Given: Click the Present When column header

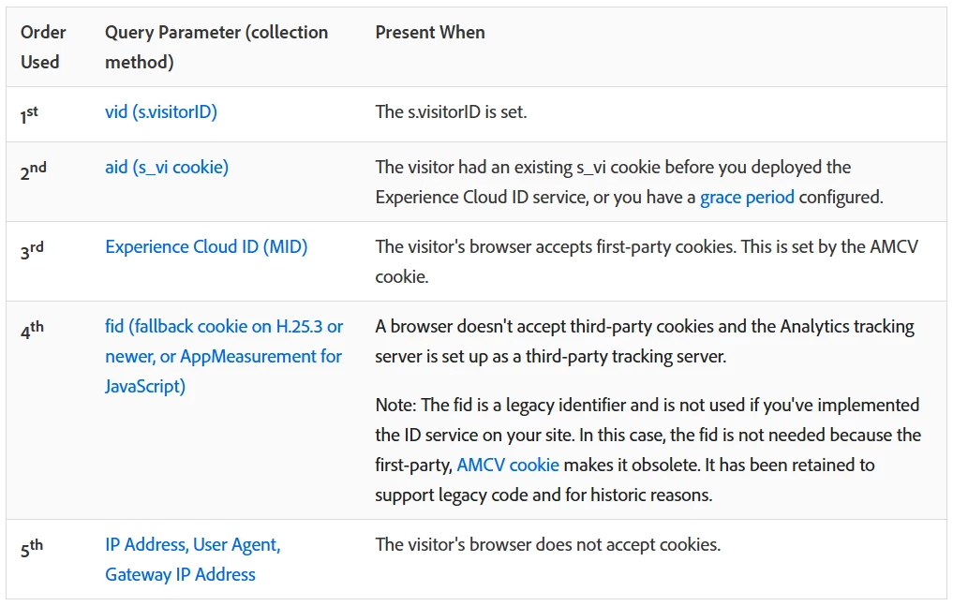Looking at the screenshot, I should pos(430,33).
